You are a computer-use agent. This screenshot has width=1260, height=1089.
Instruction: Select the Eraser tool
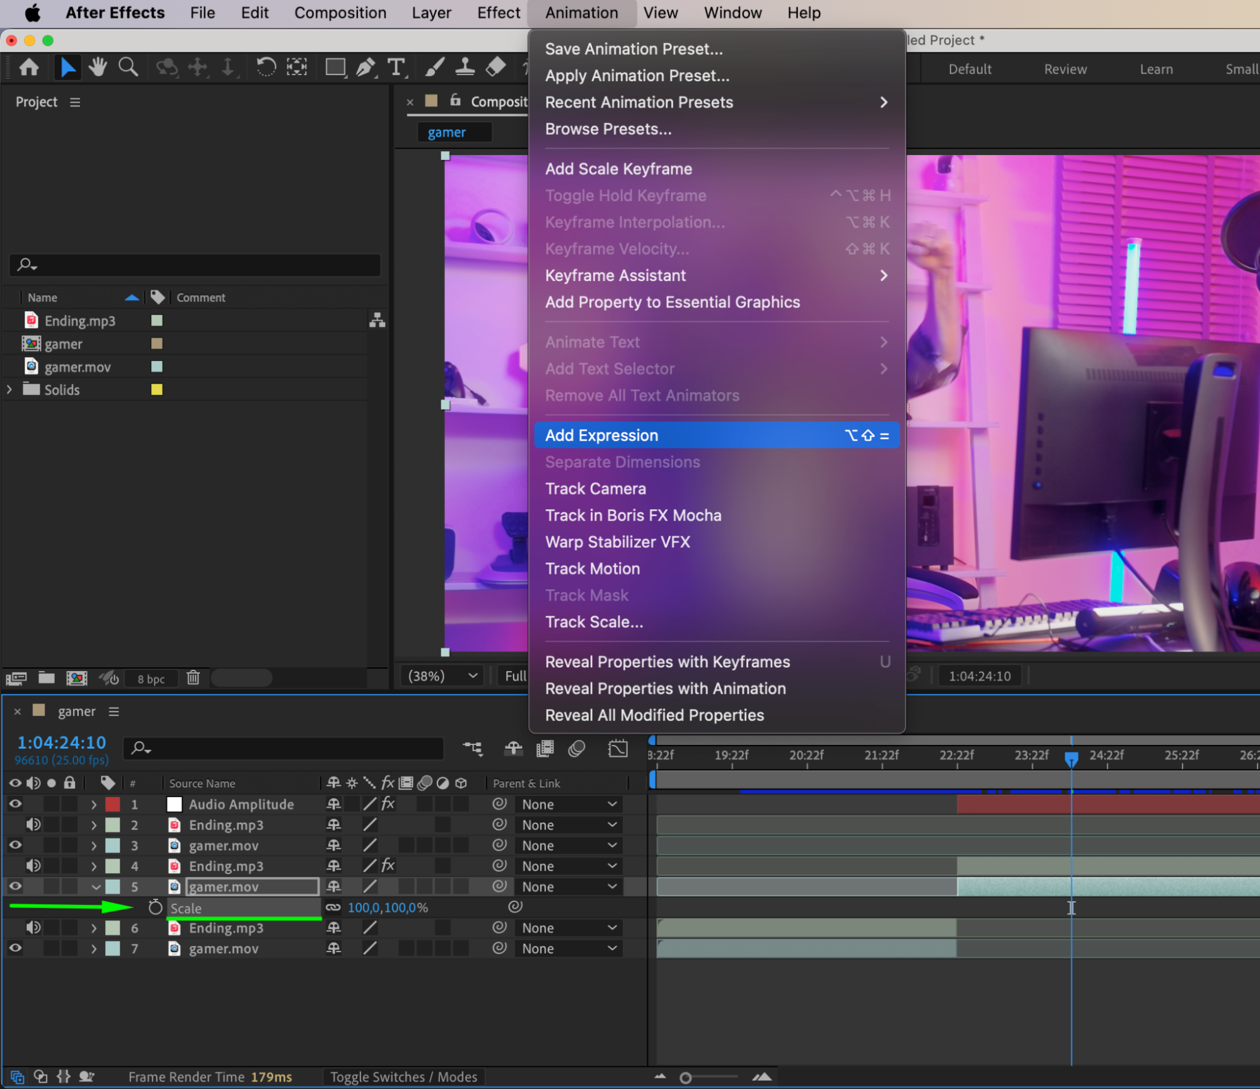tap(496, 67)
